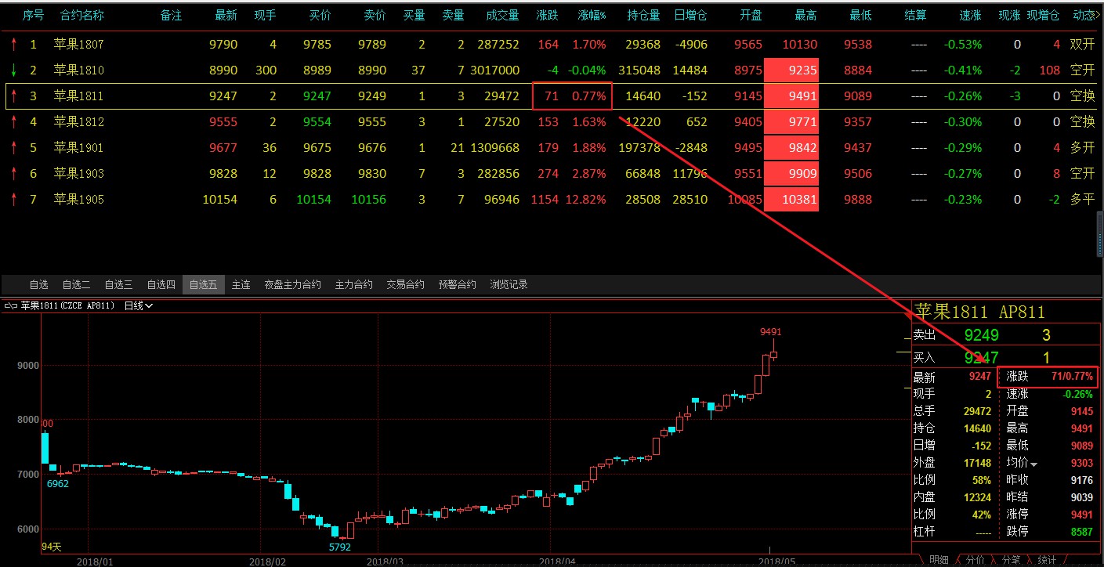Switch to the 自选二 tab
The width and height of the screenshot is (1104, 567).
pos(76,284)
